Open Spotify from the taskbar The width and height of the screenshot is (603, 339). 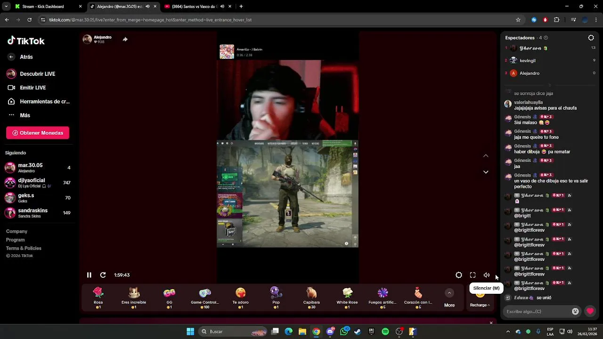[x=385, y=331]
